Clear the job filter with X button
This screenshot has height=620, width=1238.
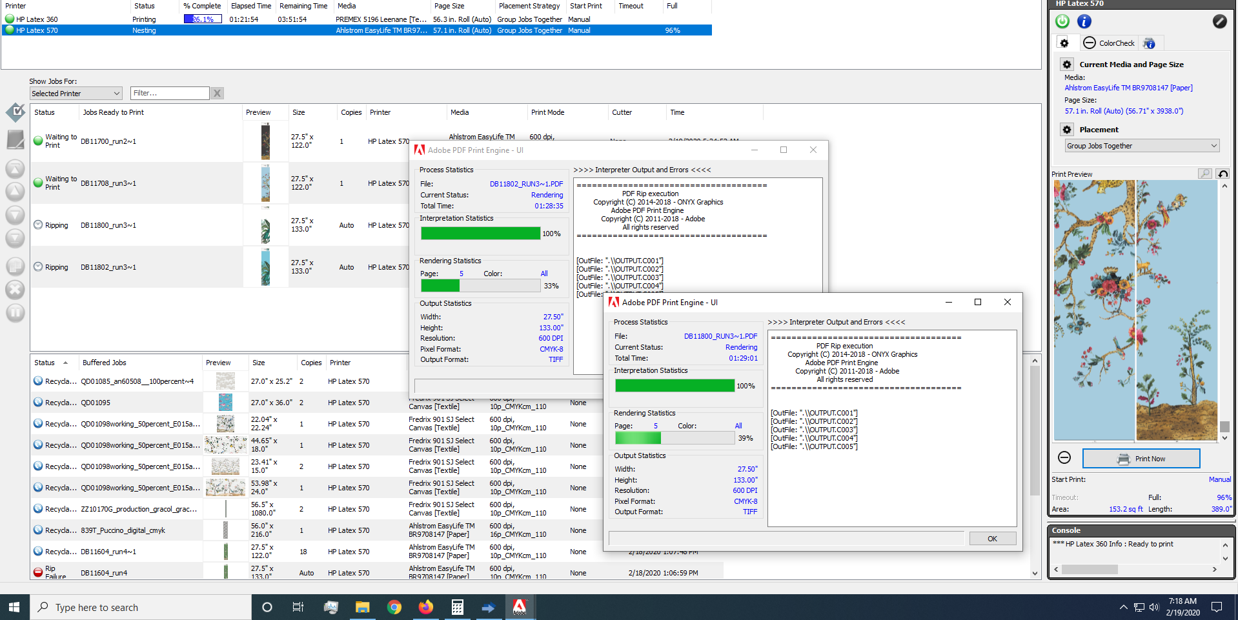pyautogui.click(x=218, y=94)
